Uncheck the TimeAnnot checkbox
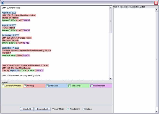 coord(69,86)
